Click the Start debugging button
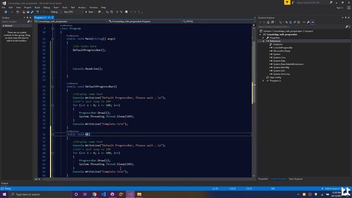The image size is (352, 198). (x=89, y=12)
